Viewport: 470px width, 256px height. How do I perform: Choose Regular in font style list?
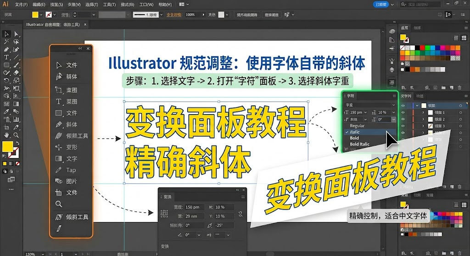pos(357,126)
